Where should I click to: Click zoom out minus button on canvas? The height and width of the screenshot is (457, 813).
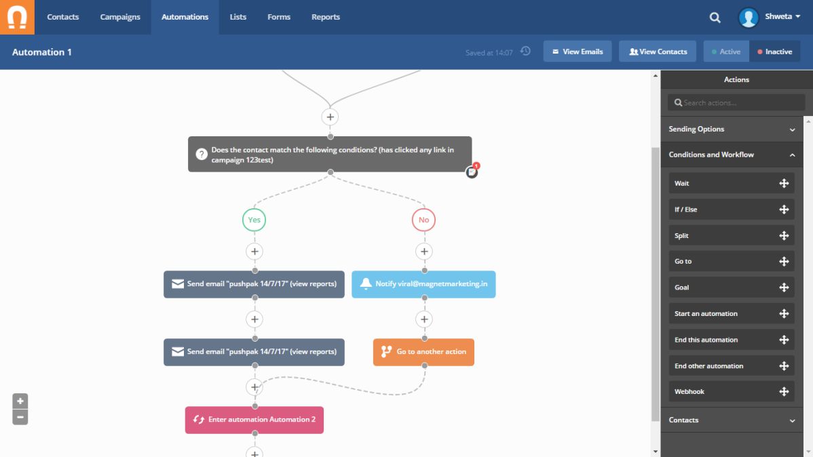point(20,417)
